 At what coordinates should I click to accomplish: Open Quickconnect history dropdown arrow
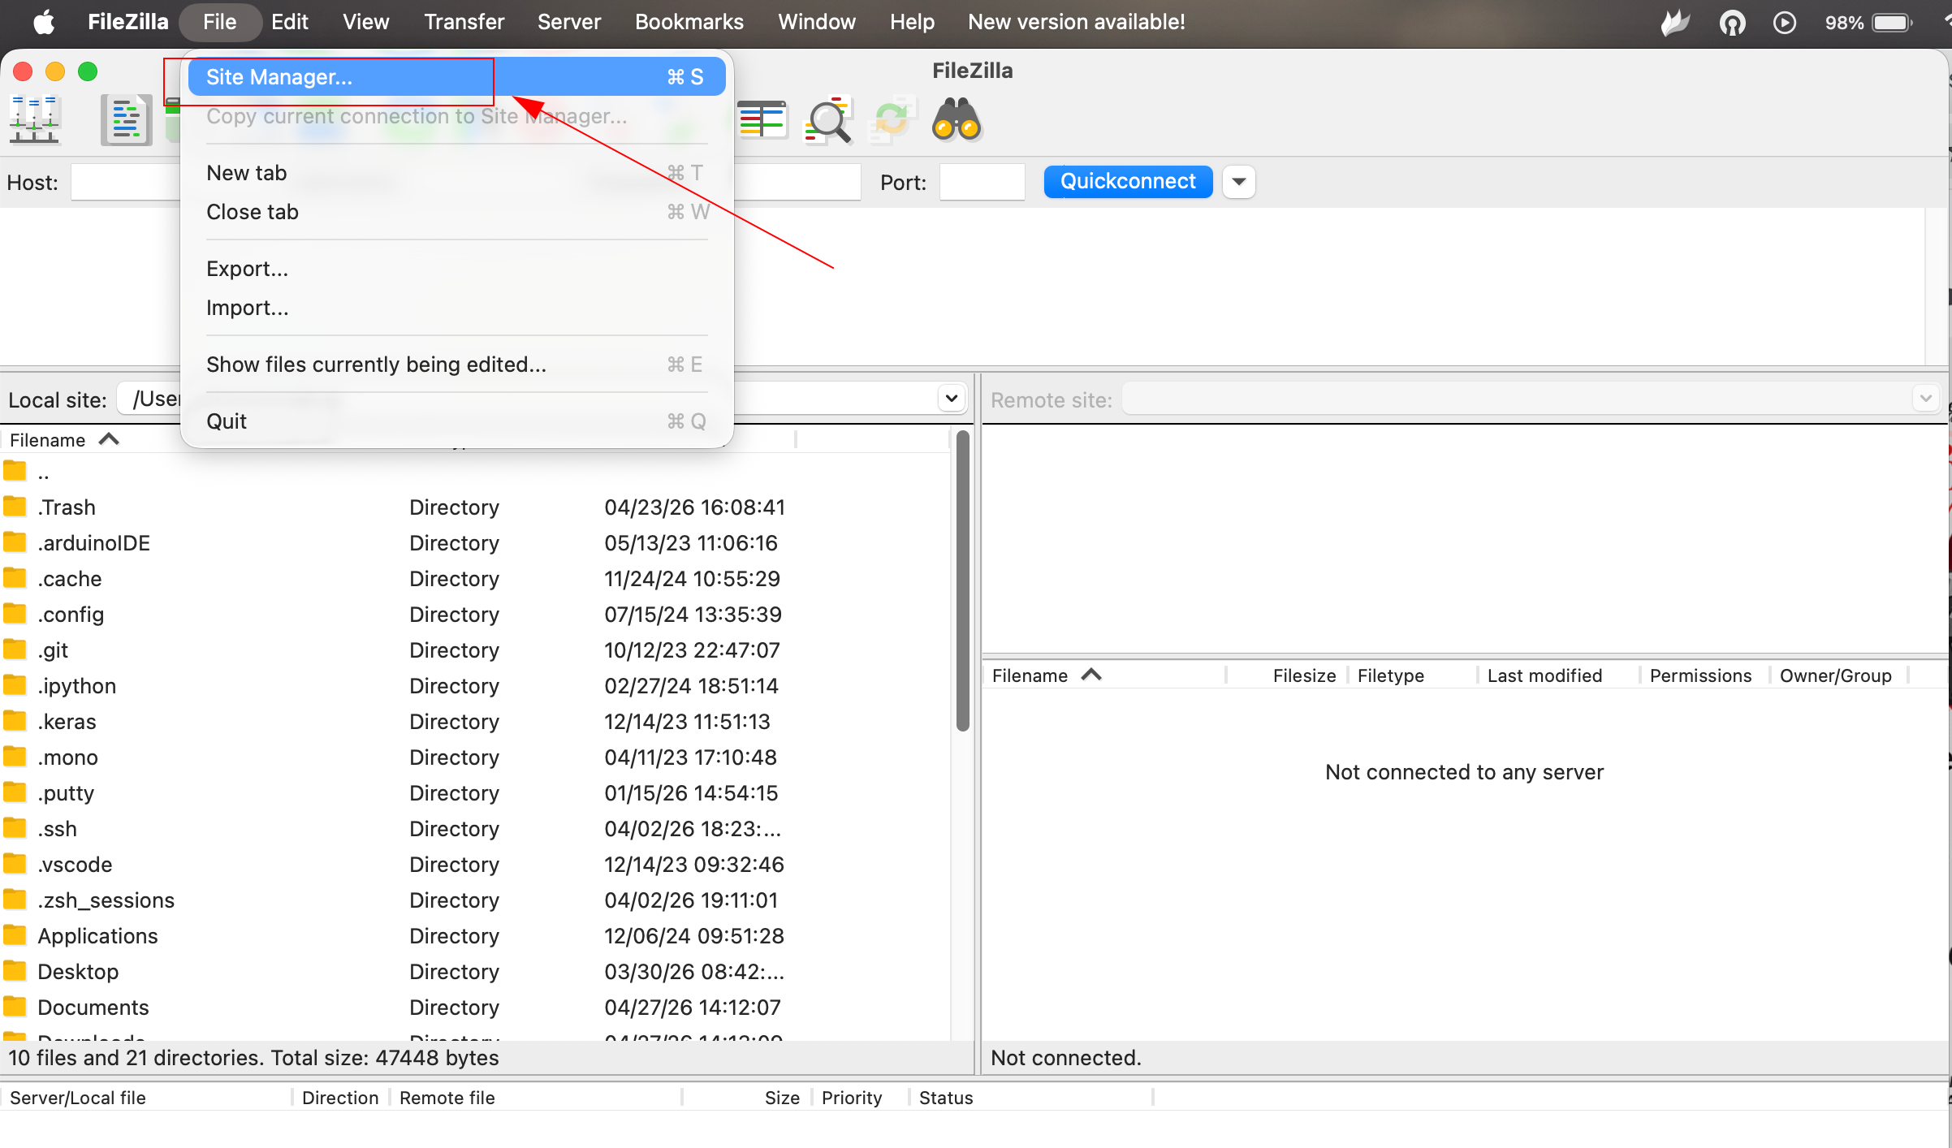[1238, 182]
